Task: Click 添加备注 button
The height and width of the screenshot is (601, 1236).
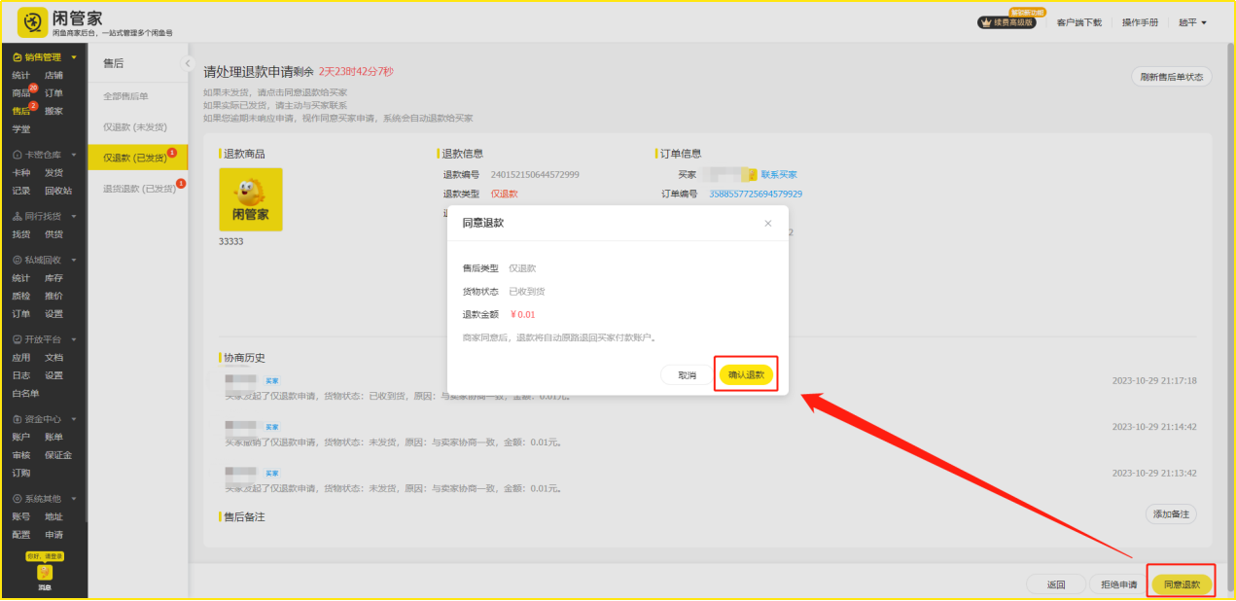Action: tap(1170, 514)
